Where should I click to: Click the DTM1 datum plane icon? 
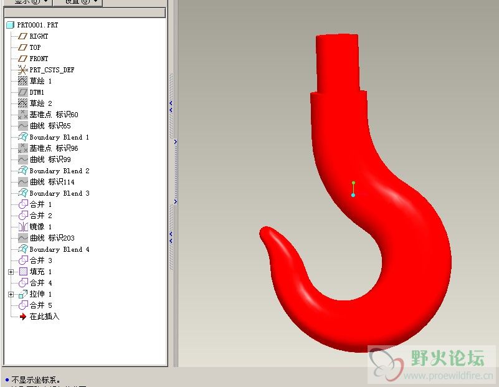(x=22, y=92)
